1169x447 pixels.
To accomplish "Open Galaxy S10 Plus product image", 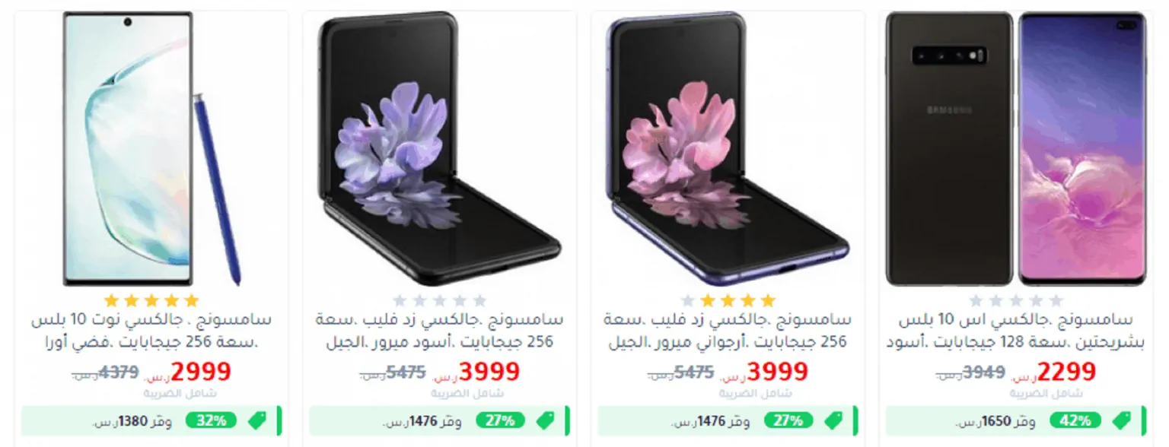I will pos(1015,149).
